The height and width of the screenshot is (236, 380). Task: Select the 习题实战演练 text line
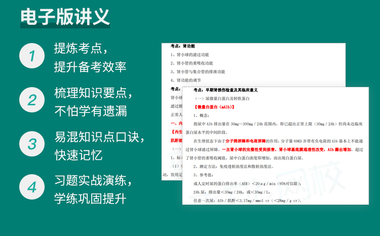coord(94,180)
